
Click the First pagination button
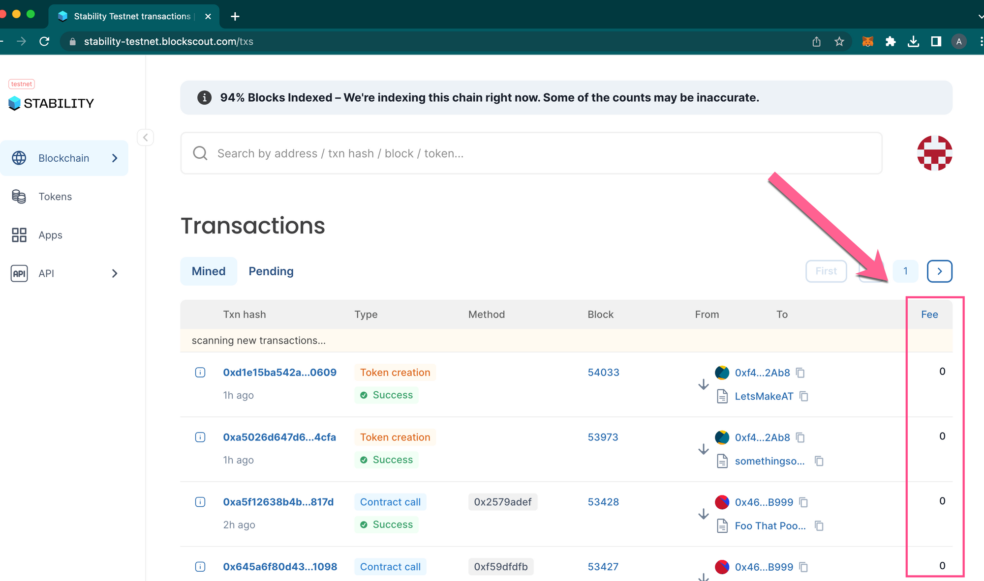coord(826,271)
